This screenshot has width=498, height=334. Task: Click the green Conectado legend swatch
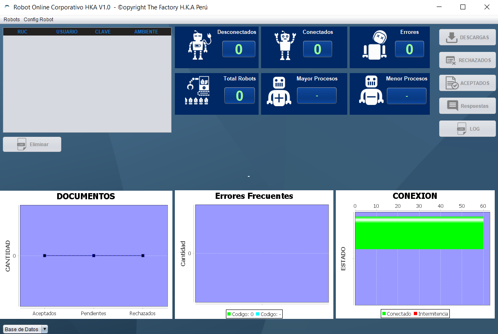coord(384,314)
